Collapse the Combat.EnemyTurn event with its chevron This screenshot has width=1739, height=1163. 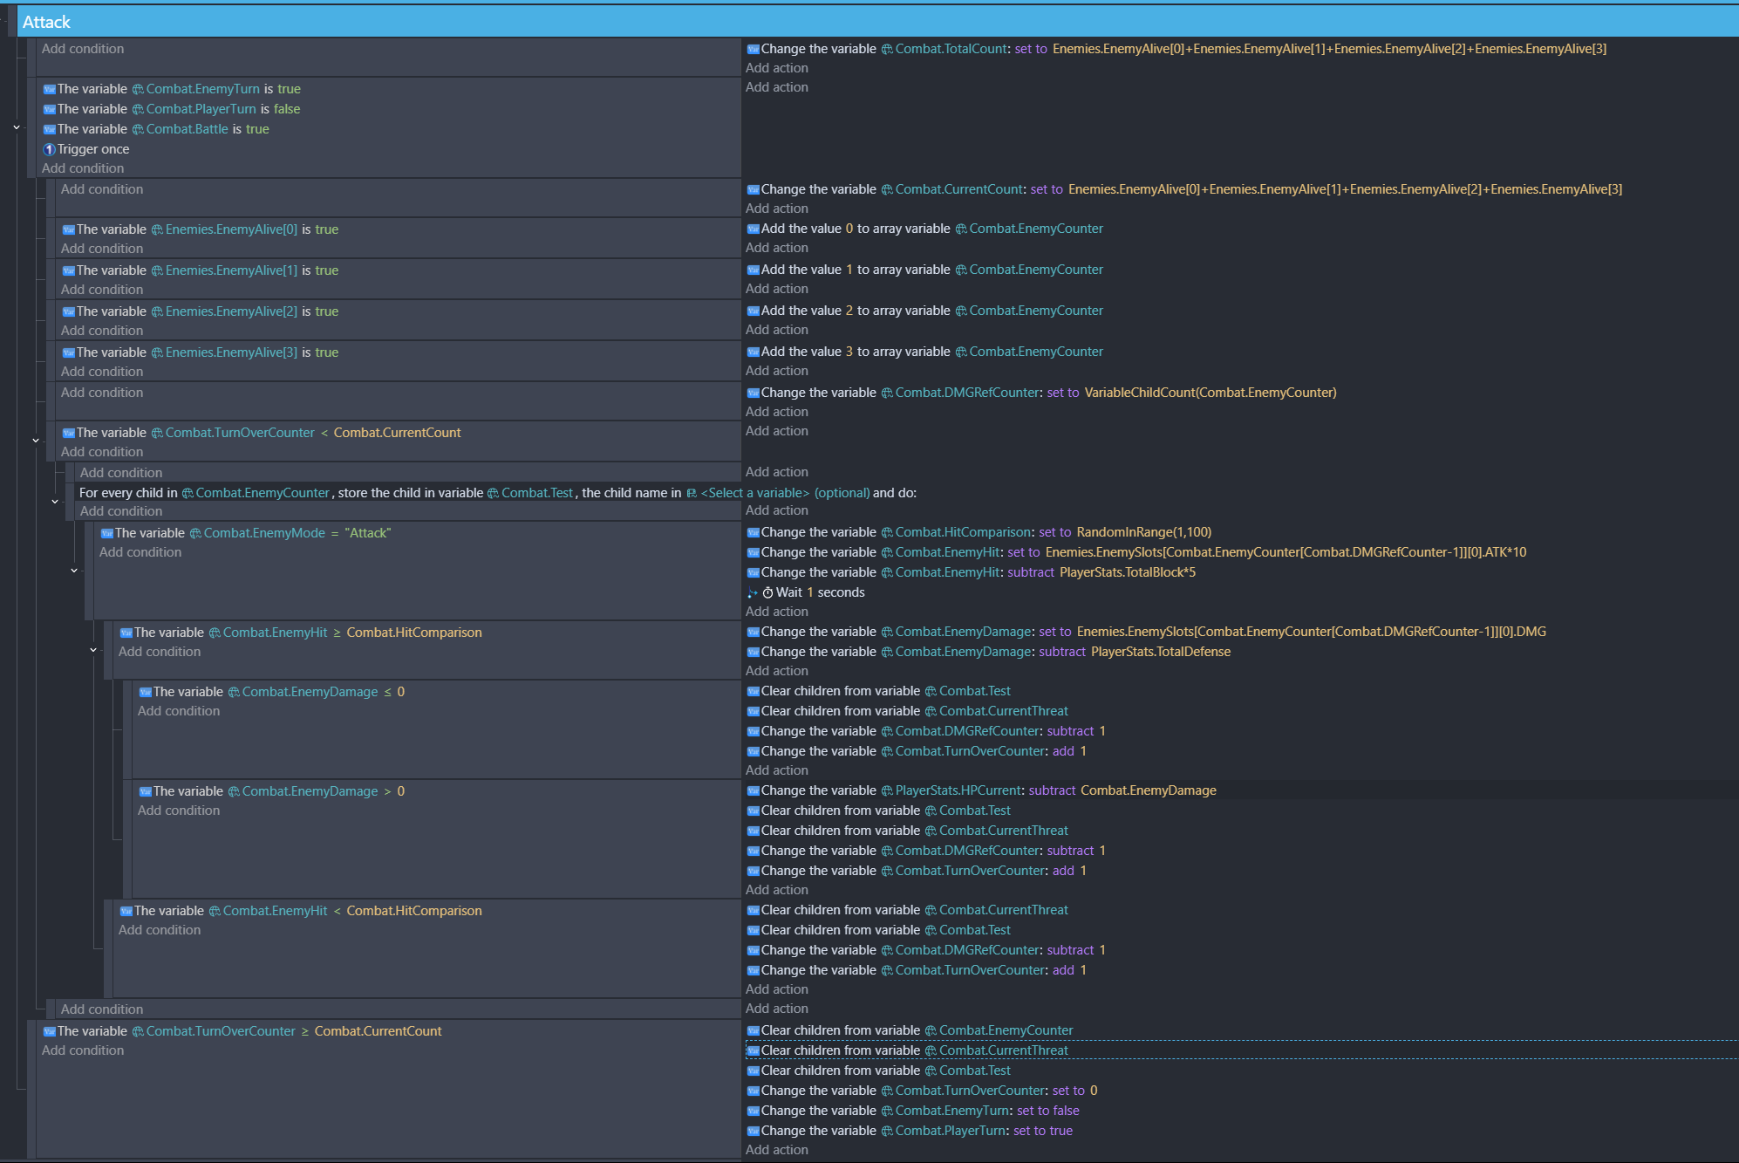pos(17,127)
